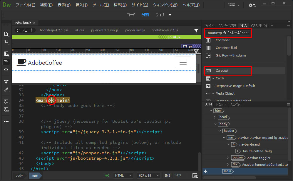Select the main element in DOM tree
Viewport: 293px width, 181px height.
coord(227,171)
